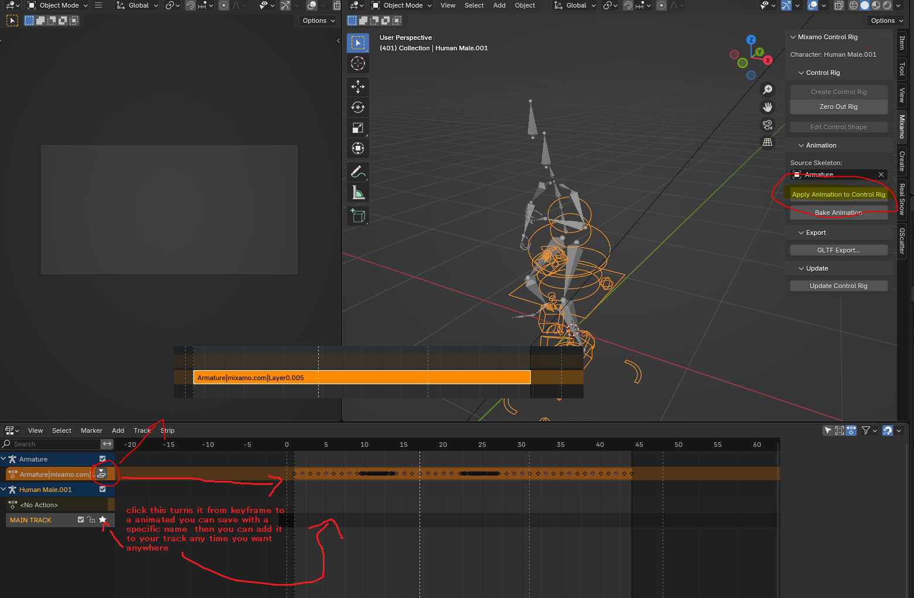Image resolution: width=914 pixels, height=598 pixels.
Task: Switch to the Real Snow sidebar tab
Action: tap(902, 199)
